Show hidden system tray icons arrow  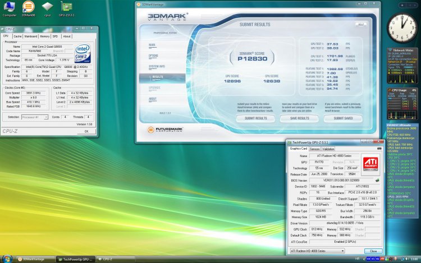(364, 259)
